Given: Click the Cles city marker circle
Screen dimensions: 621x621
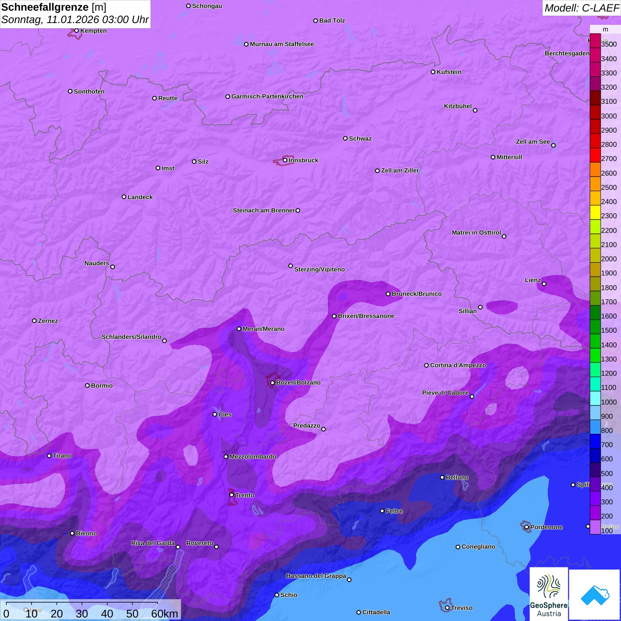Looking at the screenshot, I should [215, 414].
